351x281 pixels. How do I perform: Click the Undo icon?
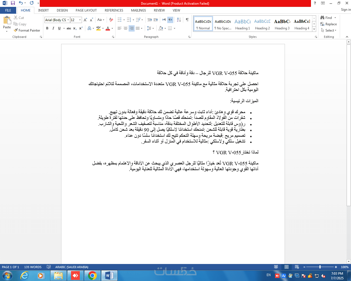21,3
